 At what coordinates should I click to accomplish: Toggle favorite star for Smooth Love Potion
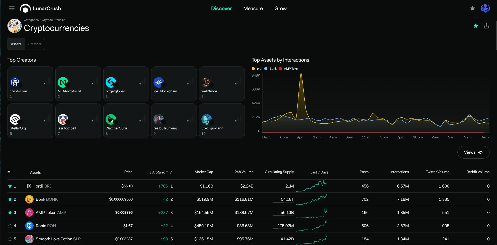[x=10, y=239]
